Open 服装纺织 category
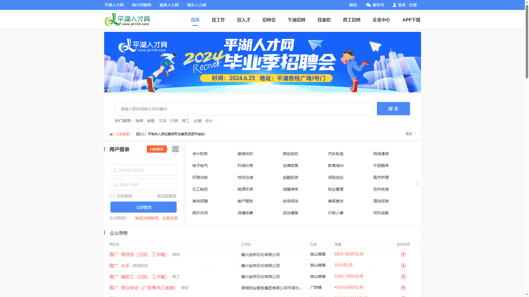 [x=245, y=154]
